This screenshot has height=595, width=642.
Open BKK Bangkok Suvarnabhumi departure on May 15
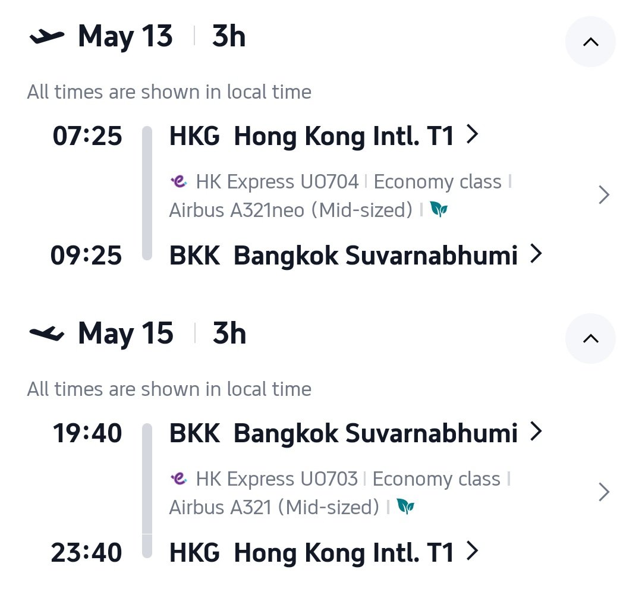(x=355, y=433)
